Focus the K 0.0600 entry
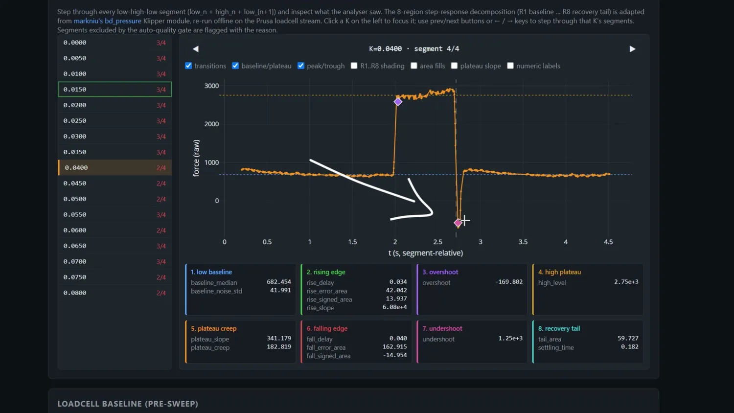The height and width of the screenshot is (413, 734). tap(115, 230)
